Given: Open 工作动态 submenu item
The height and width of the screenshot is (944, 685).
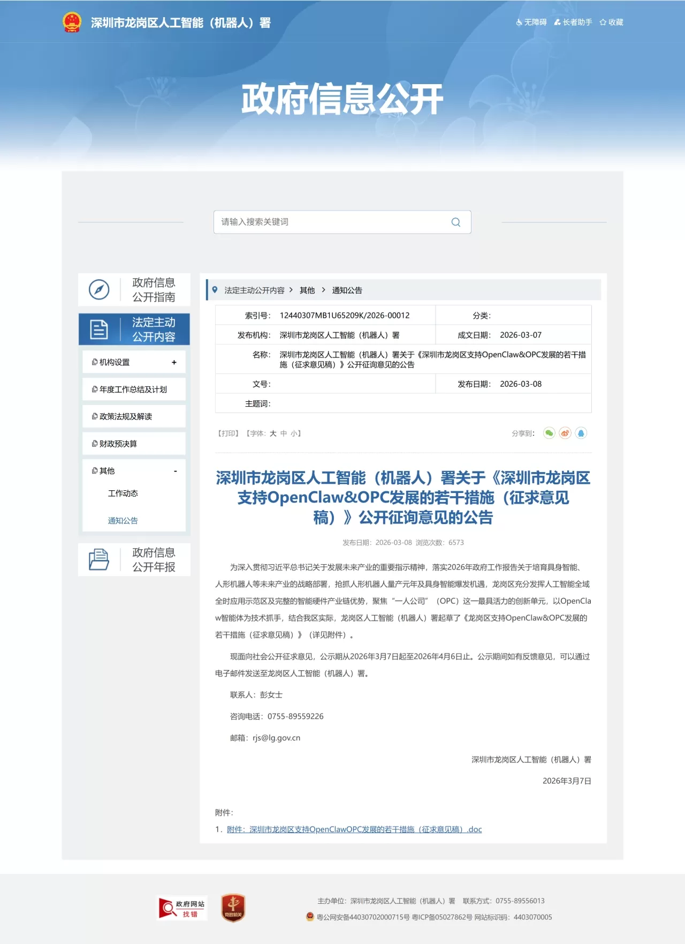Looking at the screenshot, I should (x=123, y=493).
